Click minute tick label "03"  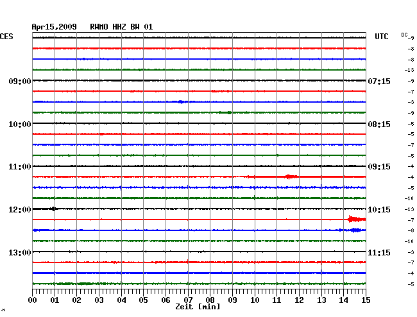tap(99, 300)
